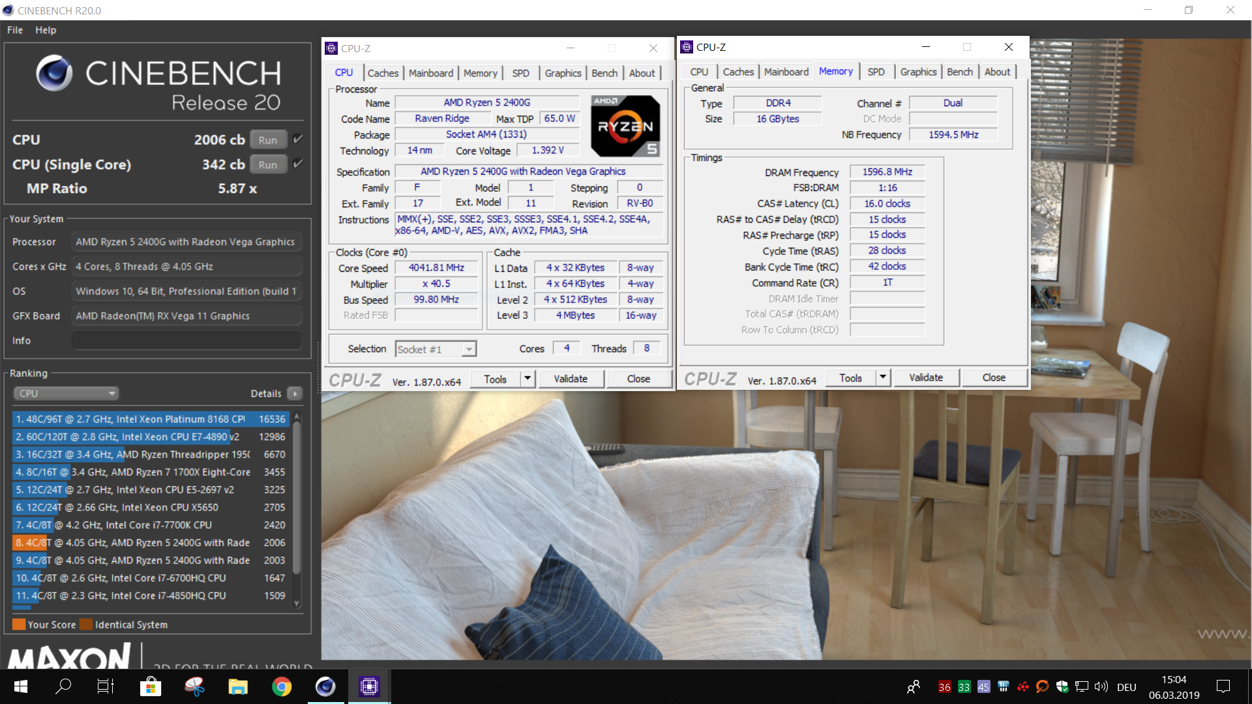Open the Snipping tool taskbar icon

(194, 686)
